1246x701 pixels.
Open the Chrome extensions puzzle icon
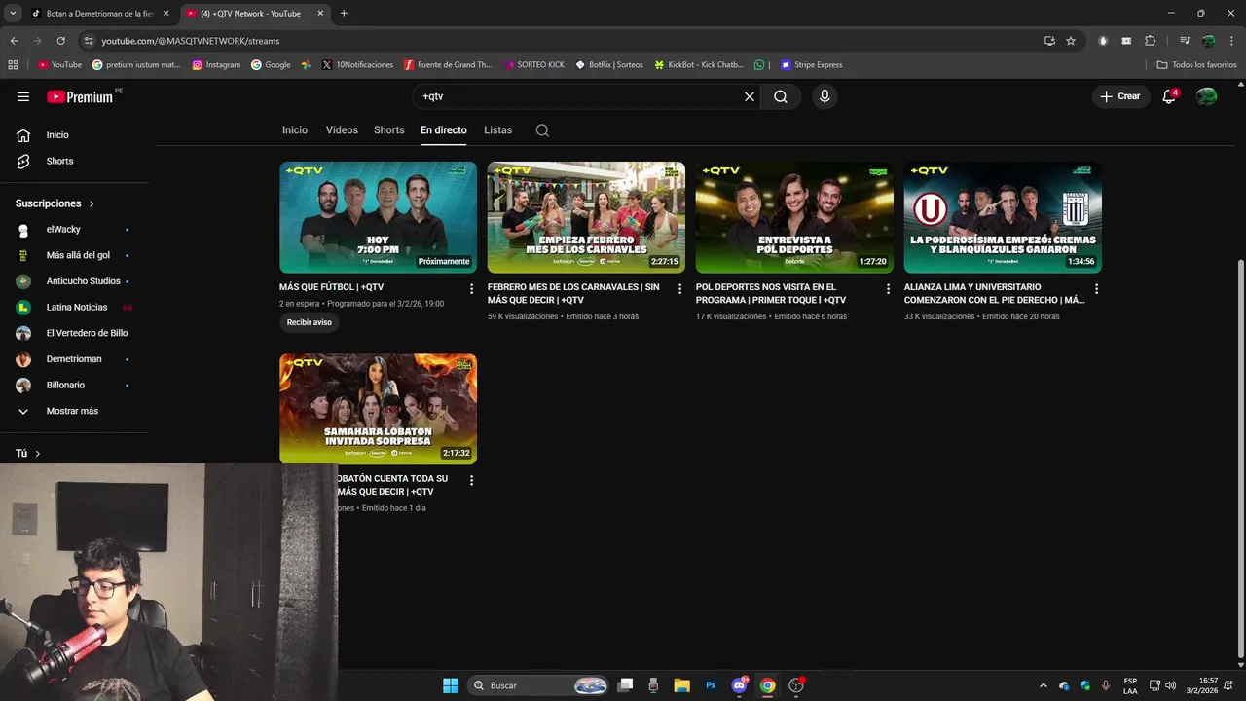(x=1151, y=41)
